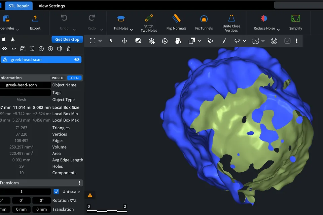
Task: Click the circle-slash icon in viewport toolbar
Action: tap(274, 41)
